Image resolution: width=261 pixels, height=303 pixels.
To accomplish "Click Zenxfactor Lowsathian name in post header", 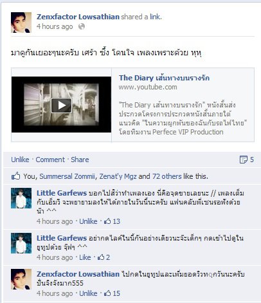I will (78, 17).
